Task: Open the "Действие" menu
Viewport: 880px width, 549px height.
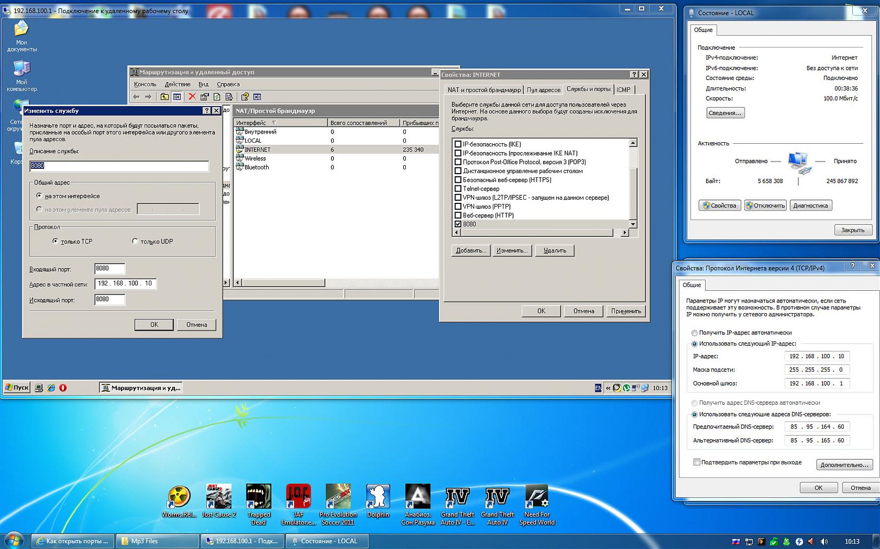Action: 177,84
